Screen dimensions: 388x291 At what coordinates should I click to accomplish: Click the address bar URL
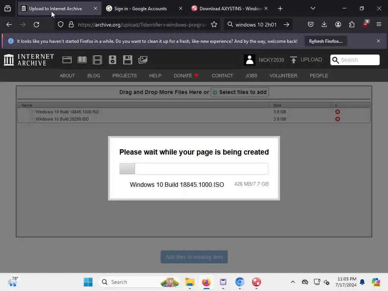[142, 25]
